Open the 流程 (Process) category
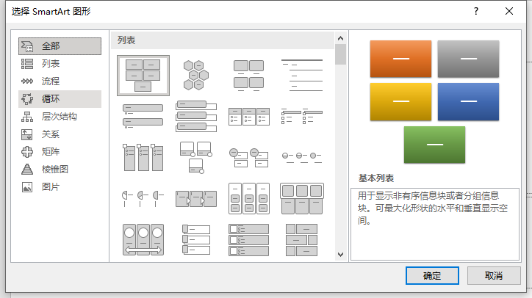The image size is (532, 298). 60,81
